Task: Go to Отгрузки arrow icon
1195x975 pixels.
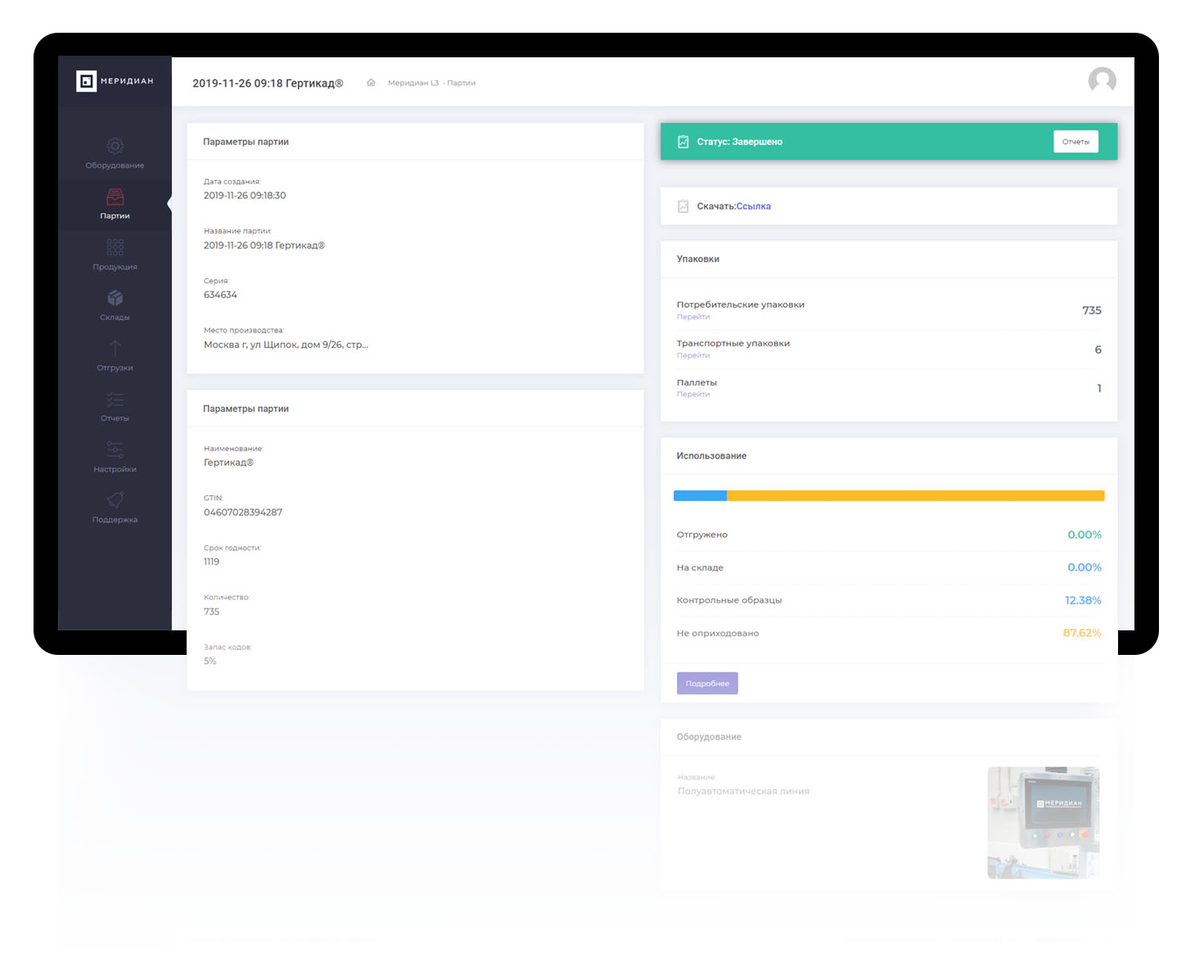Action: click(115, 349)
